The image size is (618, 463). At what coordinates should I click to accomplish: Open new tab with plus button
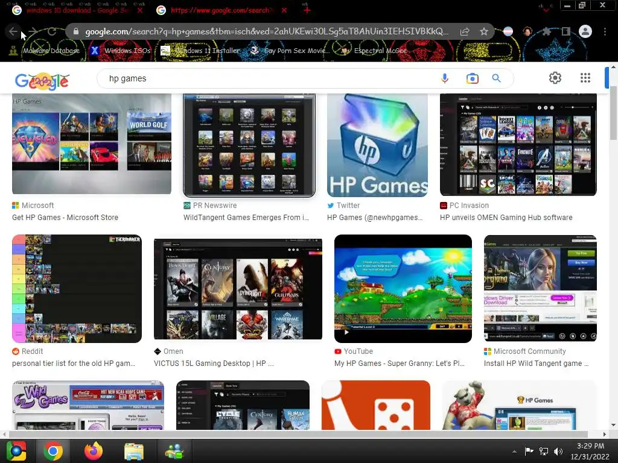click(307, 11)
